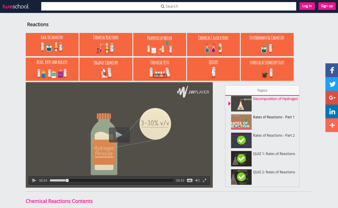Image resolution: width=338 pixels, height=208 pixels.
Task: Click the Search input field
Action: click(169, 6)
